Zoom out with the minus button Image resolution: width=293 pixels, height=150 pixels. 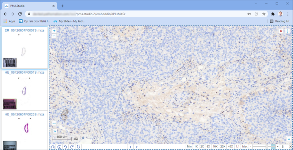pyautogui.click(x=54, y=36)
